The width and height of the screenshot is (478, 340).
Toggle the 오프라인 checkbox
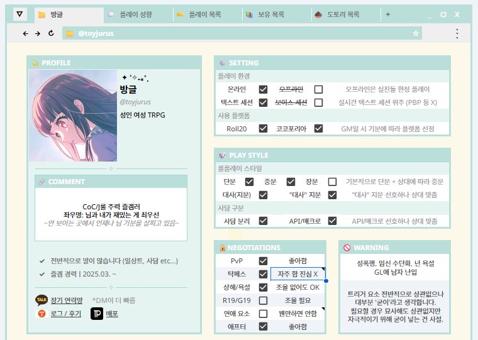pyautogui.click(x=318, y=89)
